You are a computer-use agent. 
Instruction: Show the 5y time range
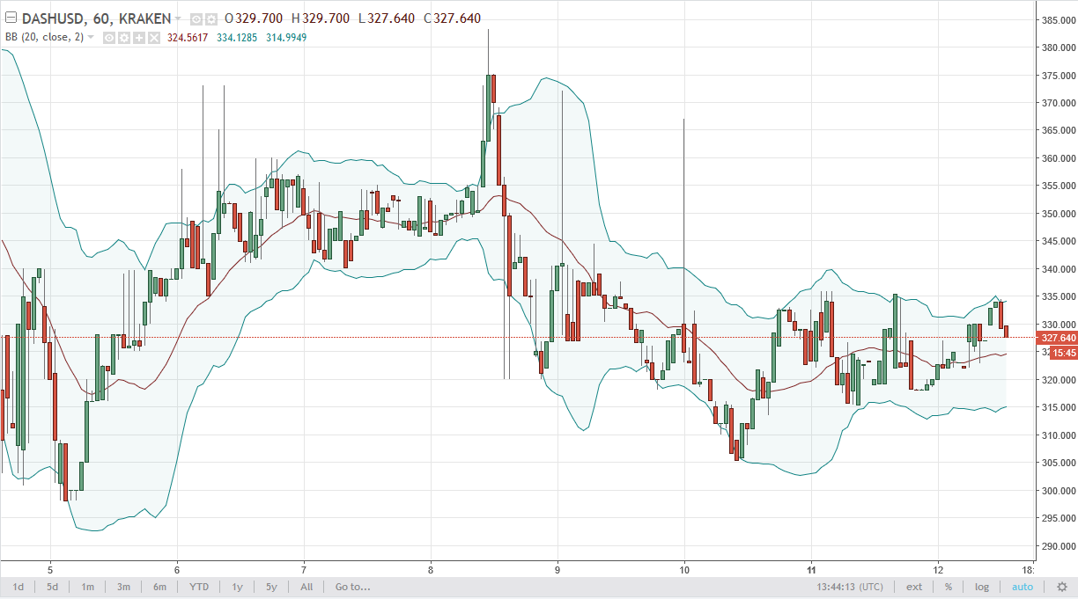pyautogui.click(x=271, y=587)
